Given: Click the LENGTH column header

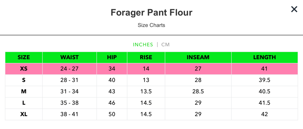Looking at the screenshot, I should coord(264,57).
